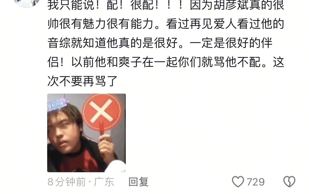Tap the 729 like count
Viewport: 309px width, 194px height.
(256, 182)
